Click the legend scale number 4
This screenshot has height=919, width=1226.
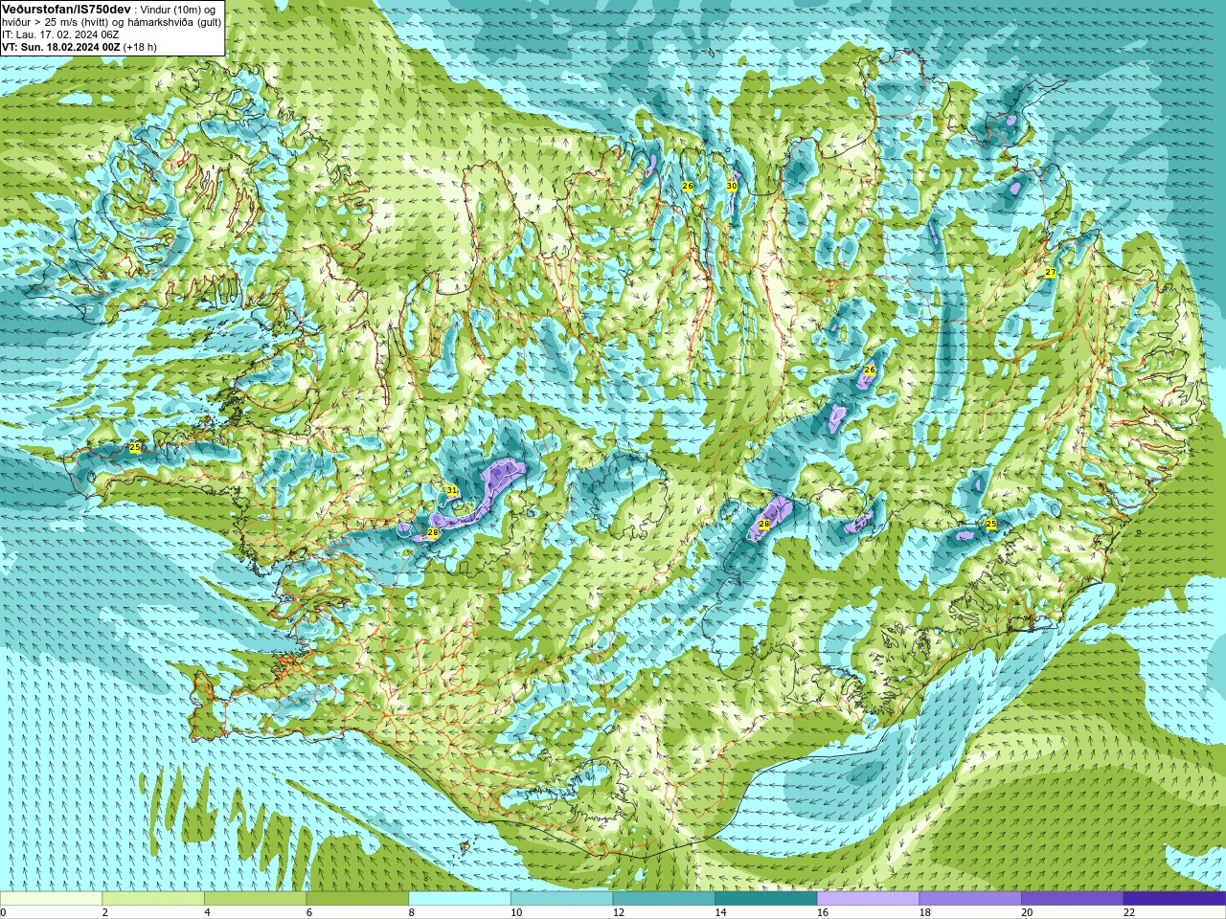pyautogui.click(x=207, y=912)
